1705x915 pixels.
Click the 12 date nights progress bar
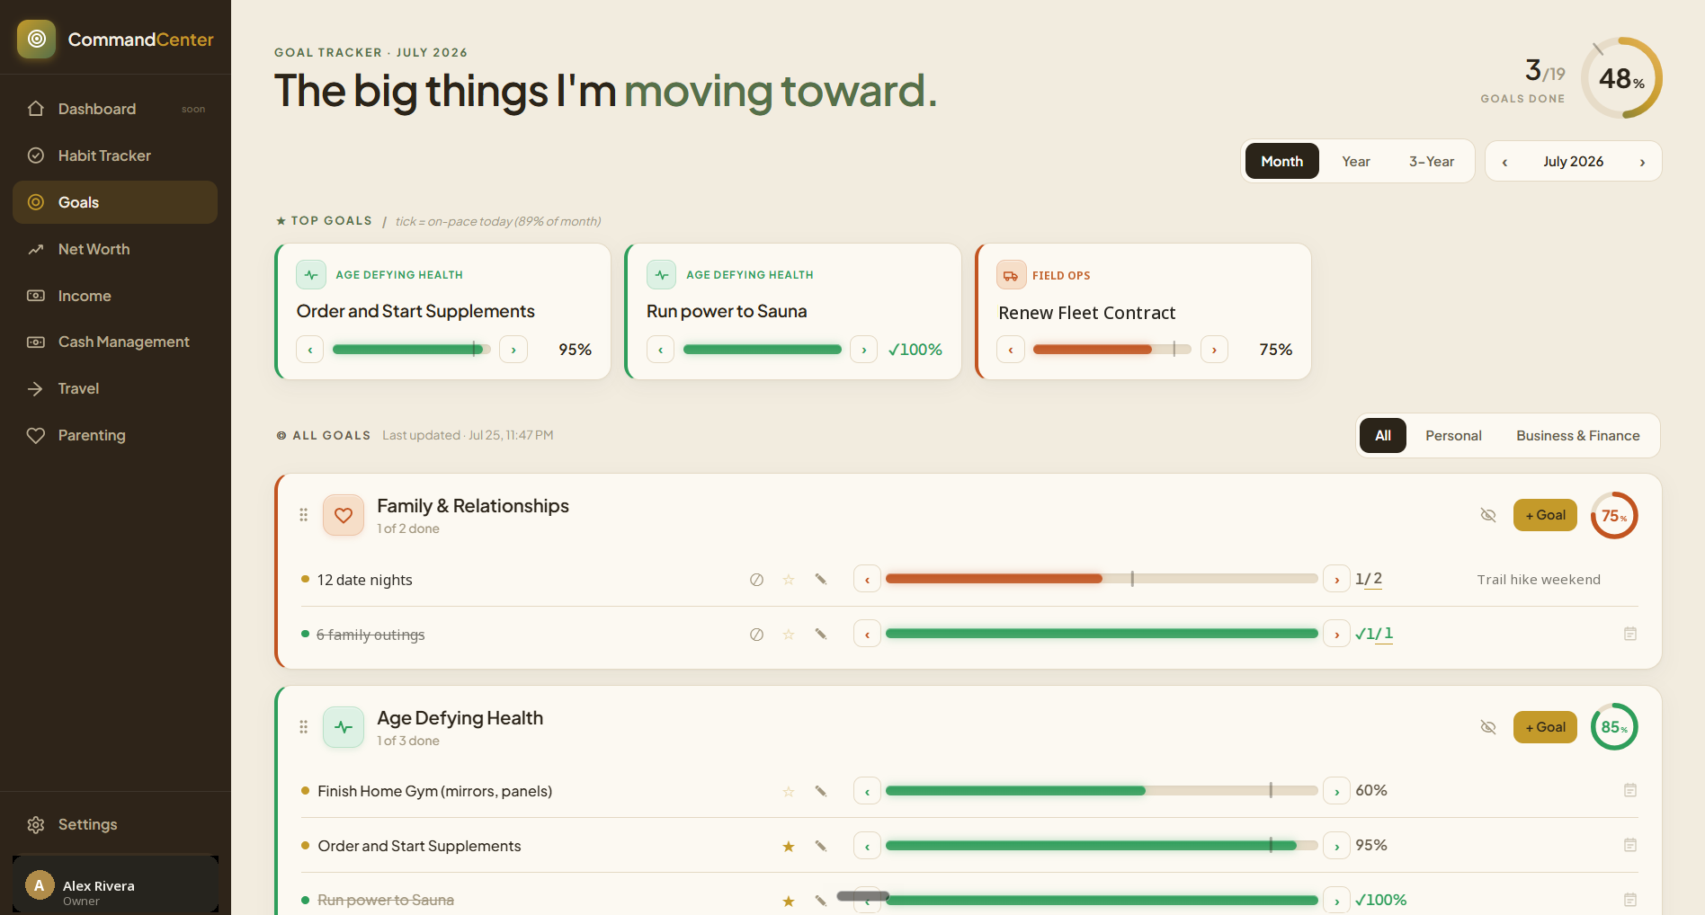1102,579
